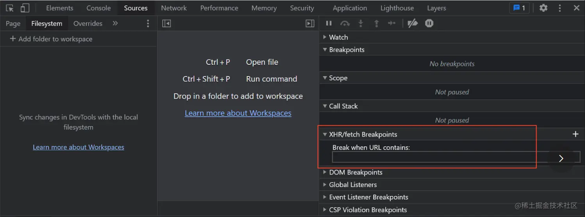Viewport: 585px width, 217px height.
Task: Hide the debugger sidebar
Action: [310, 23]
